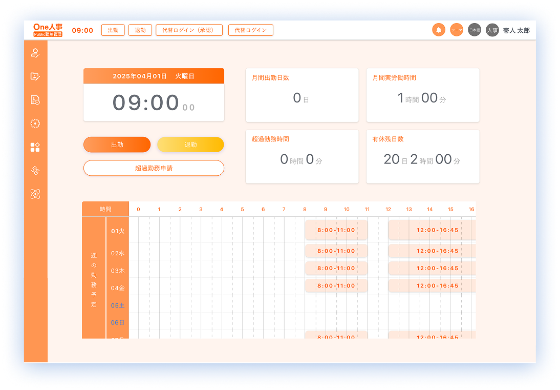
Task: Open the application form icon in sidebar
Action: pos(35,76)
